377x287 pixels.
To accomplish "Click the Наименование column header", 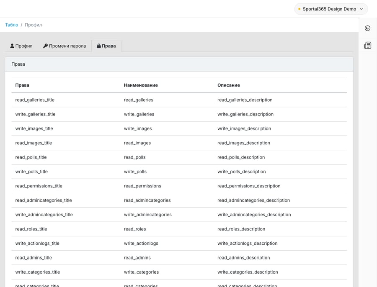I will [141, 85].
